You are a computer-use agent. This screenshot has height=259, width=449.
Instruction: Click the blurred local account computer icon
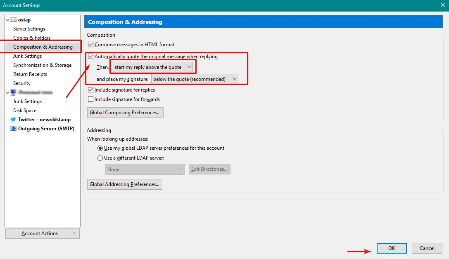13,92
